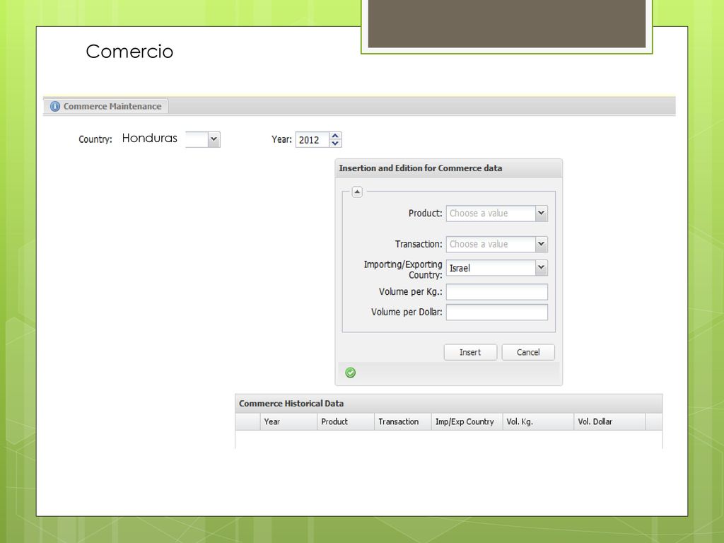Viewport: 724px width, 543px height.
Task: Increase the Year with up arrow
Action: pyautogui.click(x=336, y=136)
